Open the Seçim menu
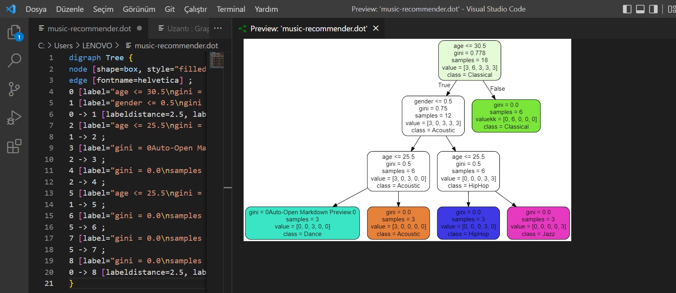The image size is (676, 293). pos(103,9)
